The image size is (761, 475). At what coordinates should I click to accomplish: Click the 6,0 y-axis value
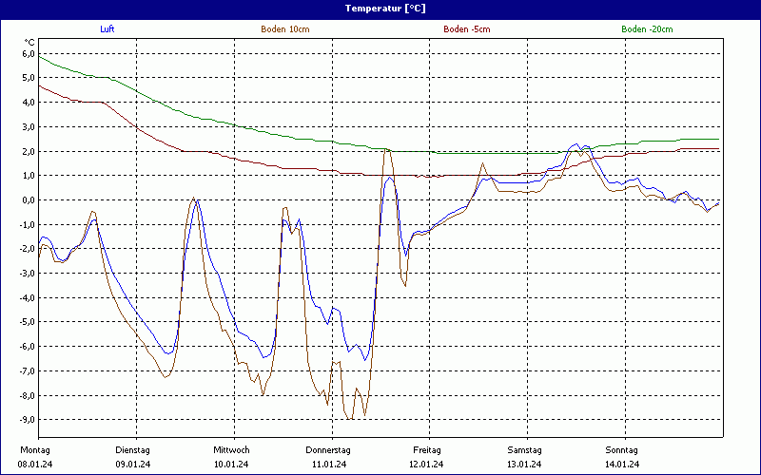(28, 54)
